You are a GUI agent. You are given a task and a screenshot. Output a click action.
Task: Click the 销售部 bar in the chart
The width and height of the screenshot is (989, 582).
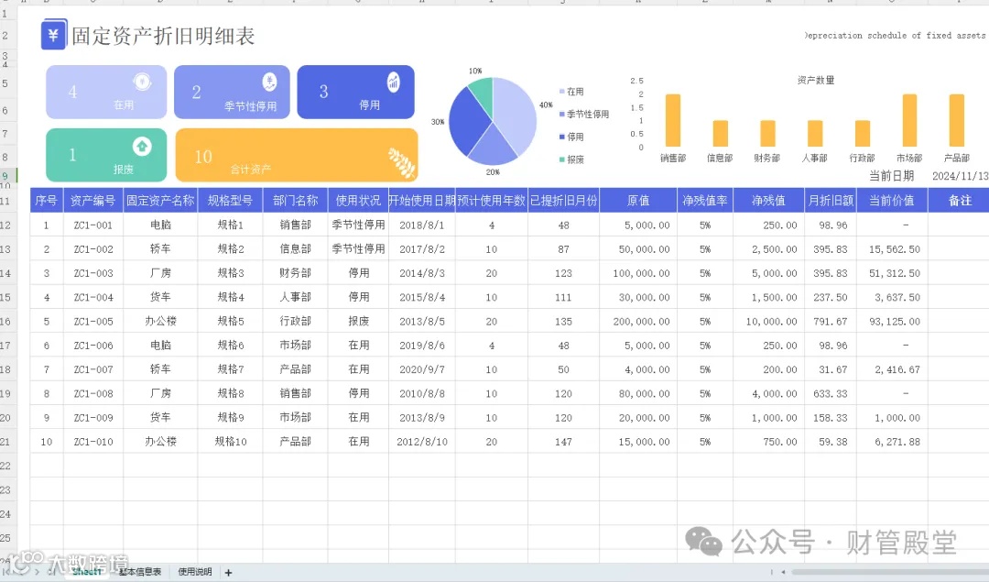point(673,121)
